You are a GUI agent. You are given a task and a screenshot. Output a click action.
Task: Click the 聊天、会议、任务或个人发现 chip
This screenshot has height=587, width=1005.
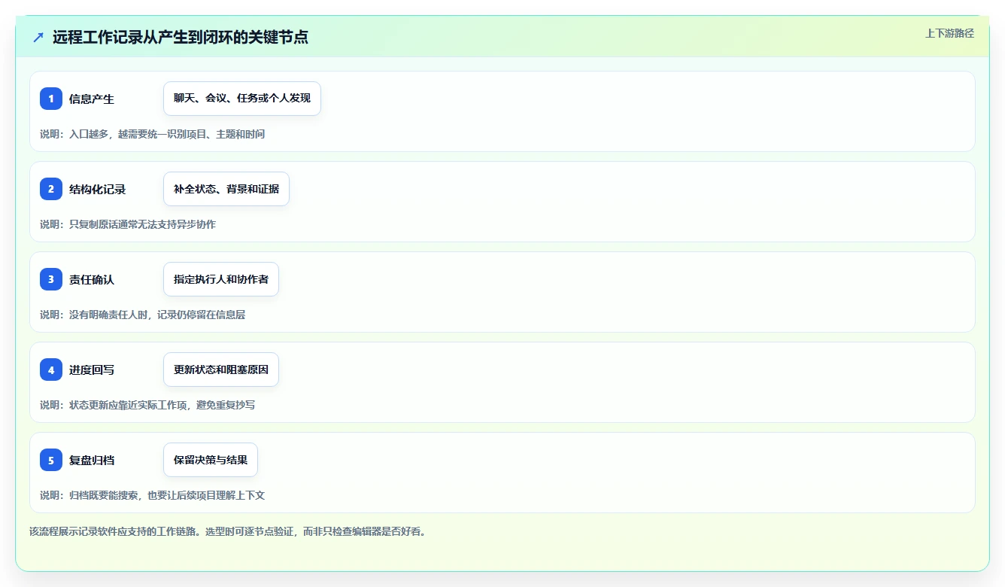click(242, 99)
